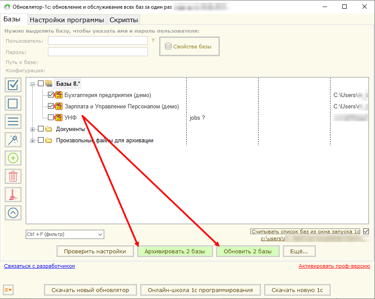Click the Базы 8.* group label
The height and width of the screenshot is (299, 375).
[x=68, y=84]
